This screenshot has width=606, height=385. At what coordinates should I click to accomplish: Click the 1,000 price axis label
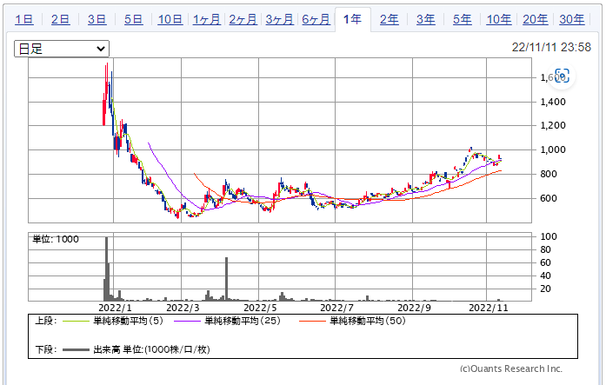553,149
